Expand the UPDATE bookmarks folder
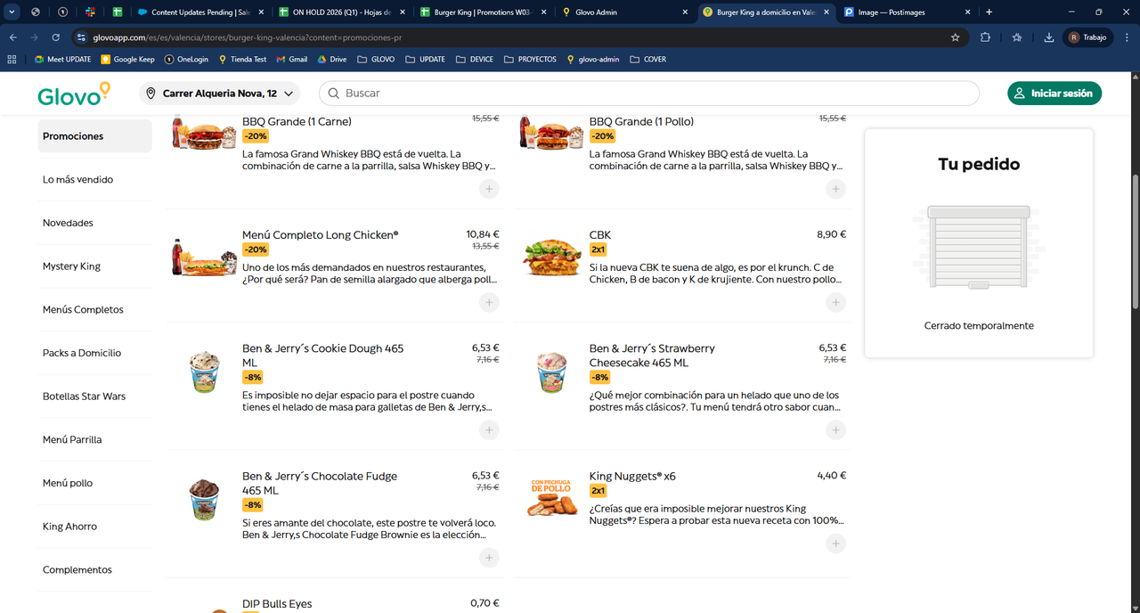 425,60
